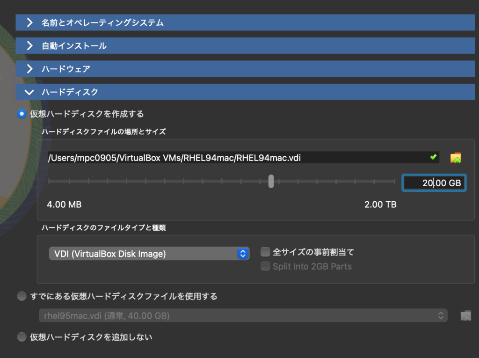Click the greyed folder icon beside rhel95mac.vdi
479x358 pixels.
[465, 316]
